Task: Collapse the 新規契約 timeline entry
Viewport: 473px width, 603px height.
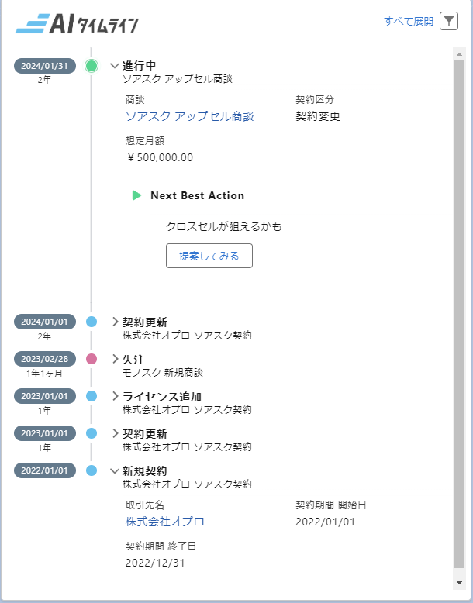Action: 115,470
